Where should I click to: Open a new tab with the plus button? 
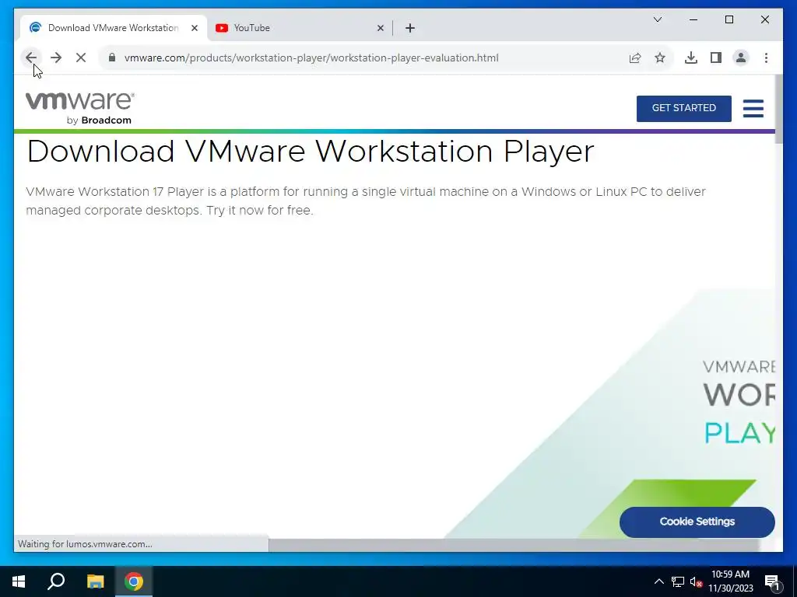410,28
